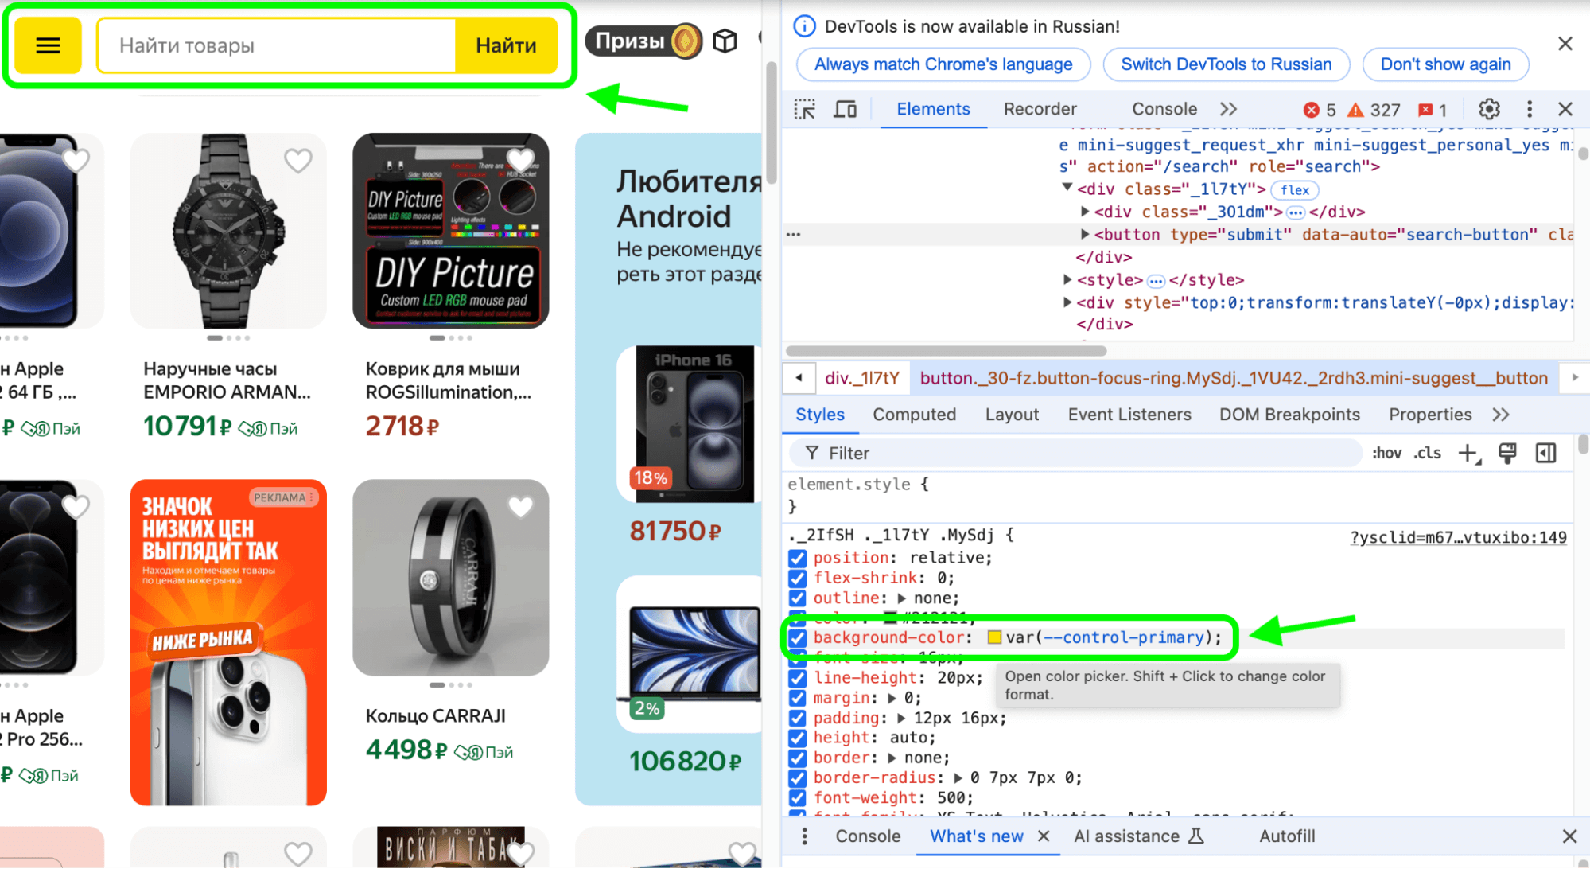The height and width of the screenshot is (869, 1590).
Task: Click Always match Chrome's language button
Action: point(943,64)
